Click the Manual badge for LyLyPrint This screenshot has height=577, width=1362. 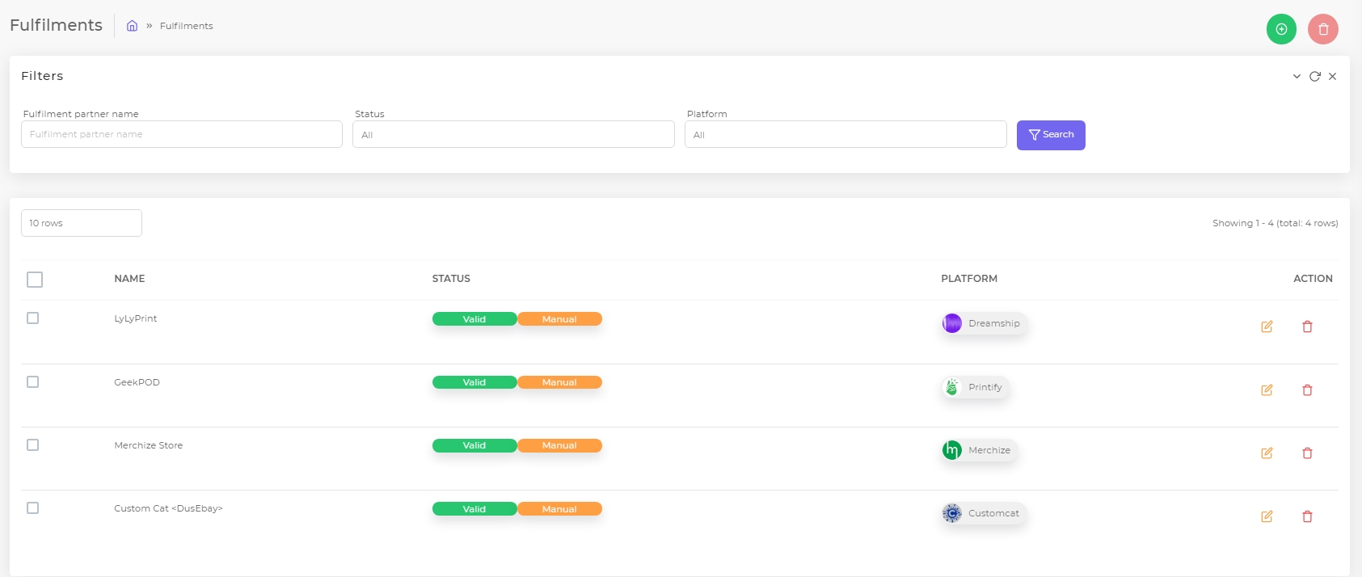[559, 319]
